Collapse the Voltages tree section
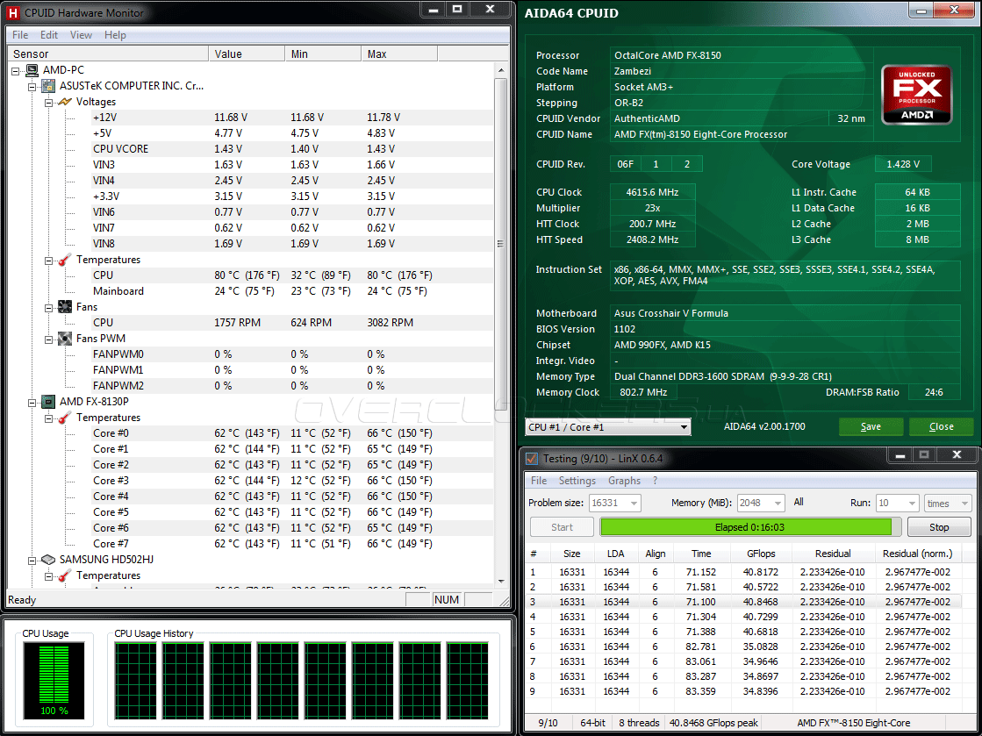This screenshot has width=982, height=736. pos(49,102)
